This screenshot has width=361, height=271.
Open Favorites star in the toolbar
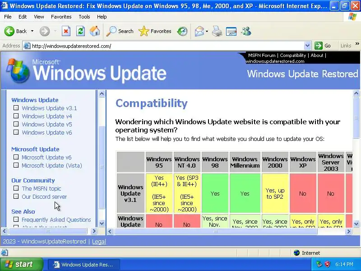[155, 31]
